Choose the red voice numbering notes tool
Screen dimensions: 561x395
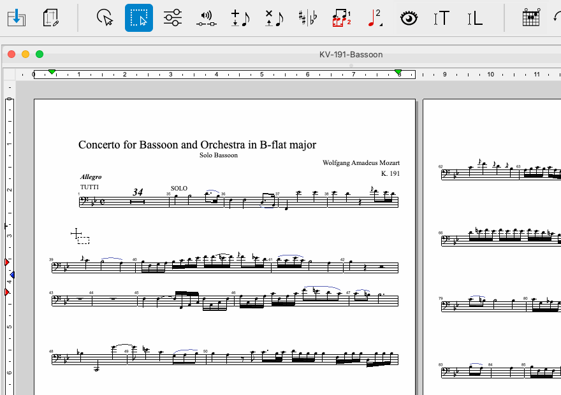342,18
